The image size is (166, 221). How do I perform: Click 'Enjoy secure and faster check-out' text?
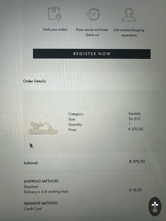click(92, 32)
